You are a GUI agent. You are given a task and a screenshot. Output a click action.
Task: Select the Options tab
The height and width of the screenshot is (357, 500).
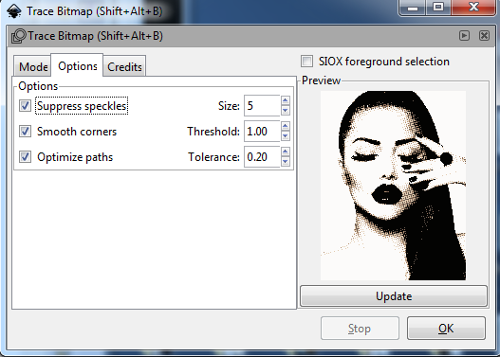pos(77,66)
